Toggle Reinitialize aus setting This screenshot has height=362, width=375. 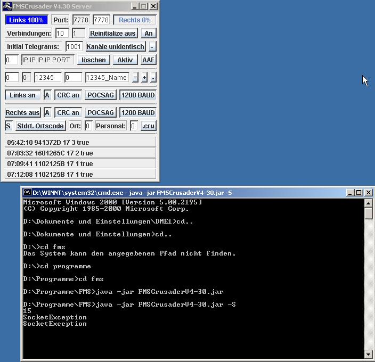(112, 33)
